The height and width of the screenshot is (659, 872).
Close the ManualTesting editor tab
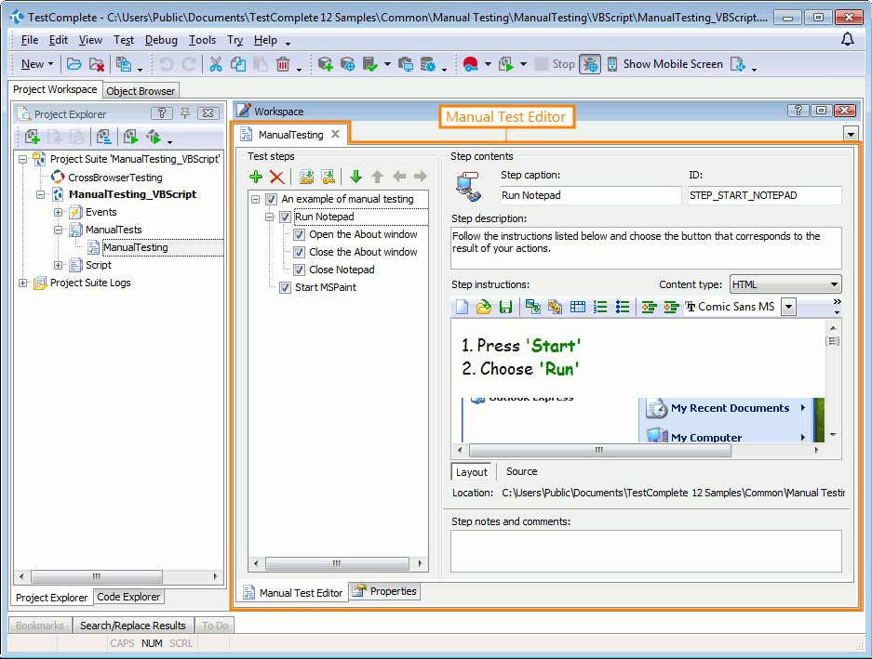(x=335, y=134)
